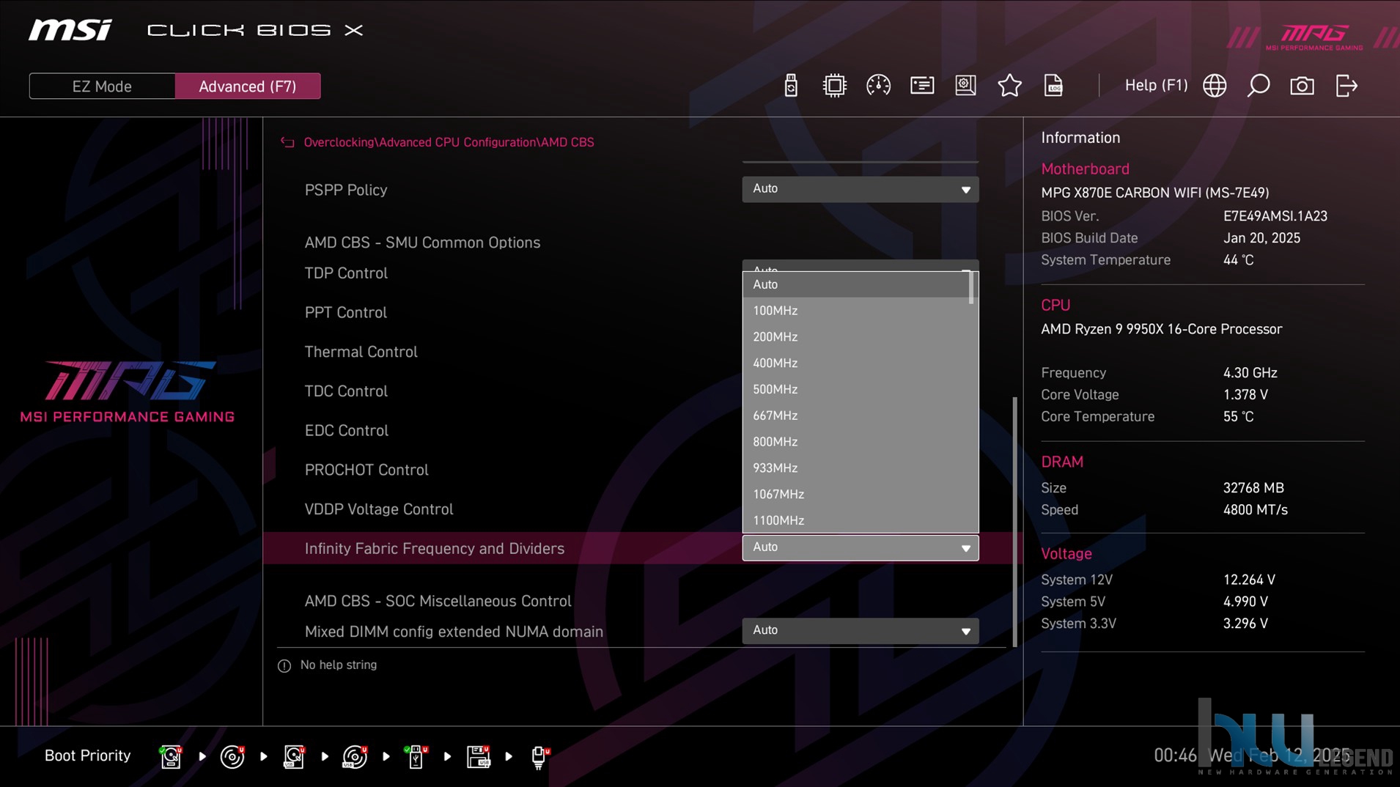Open the LOG file icon
Image resolution: width=1400 pixels, height=787 pixels.
point(1053,86)
